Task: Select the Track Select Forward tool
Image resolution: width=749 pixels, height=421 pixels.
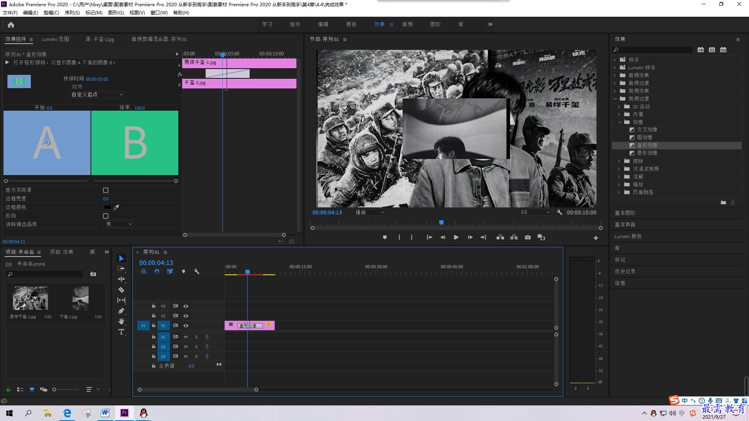Action: tap(121, 269)
